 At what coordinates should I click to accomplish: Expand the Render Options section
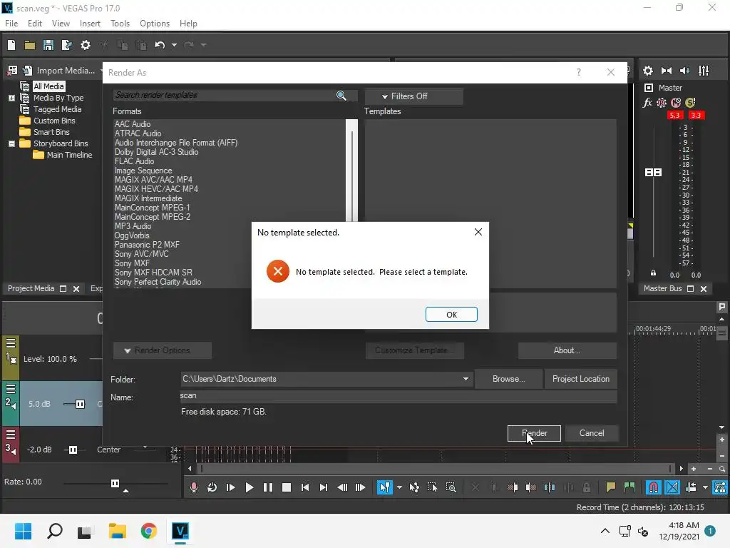[162, 350]
